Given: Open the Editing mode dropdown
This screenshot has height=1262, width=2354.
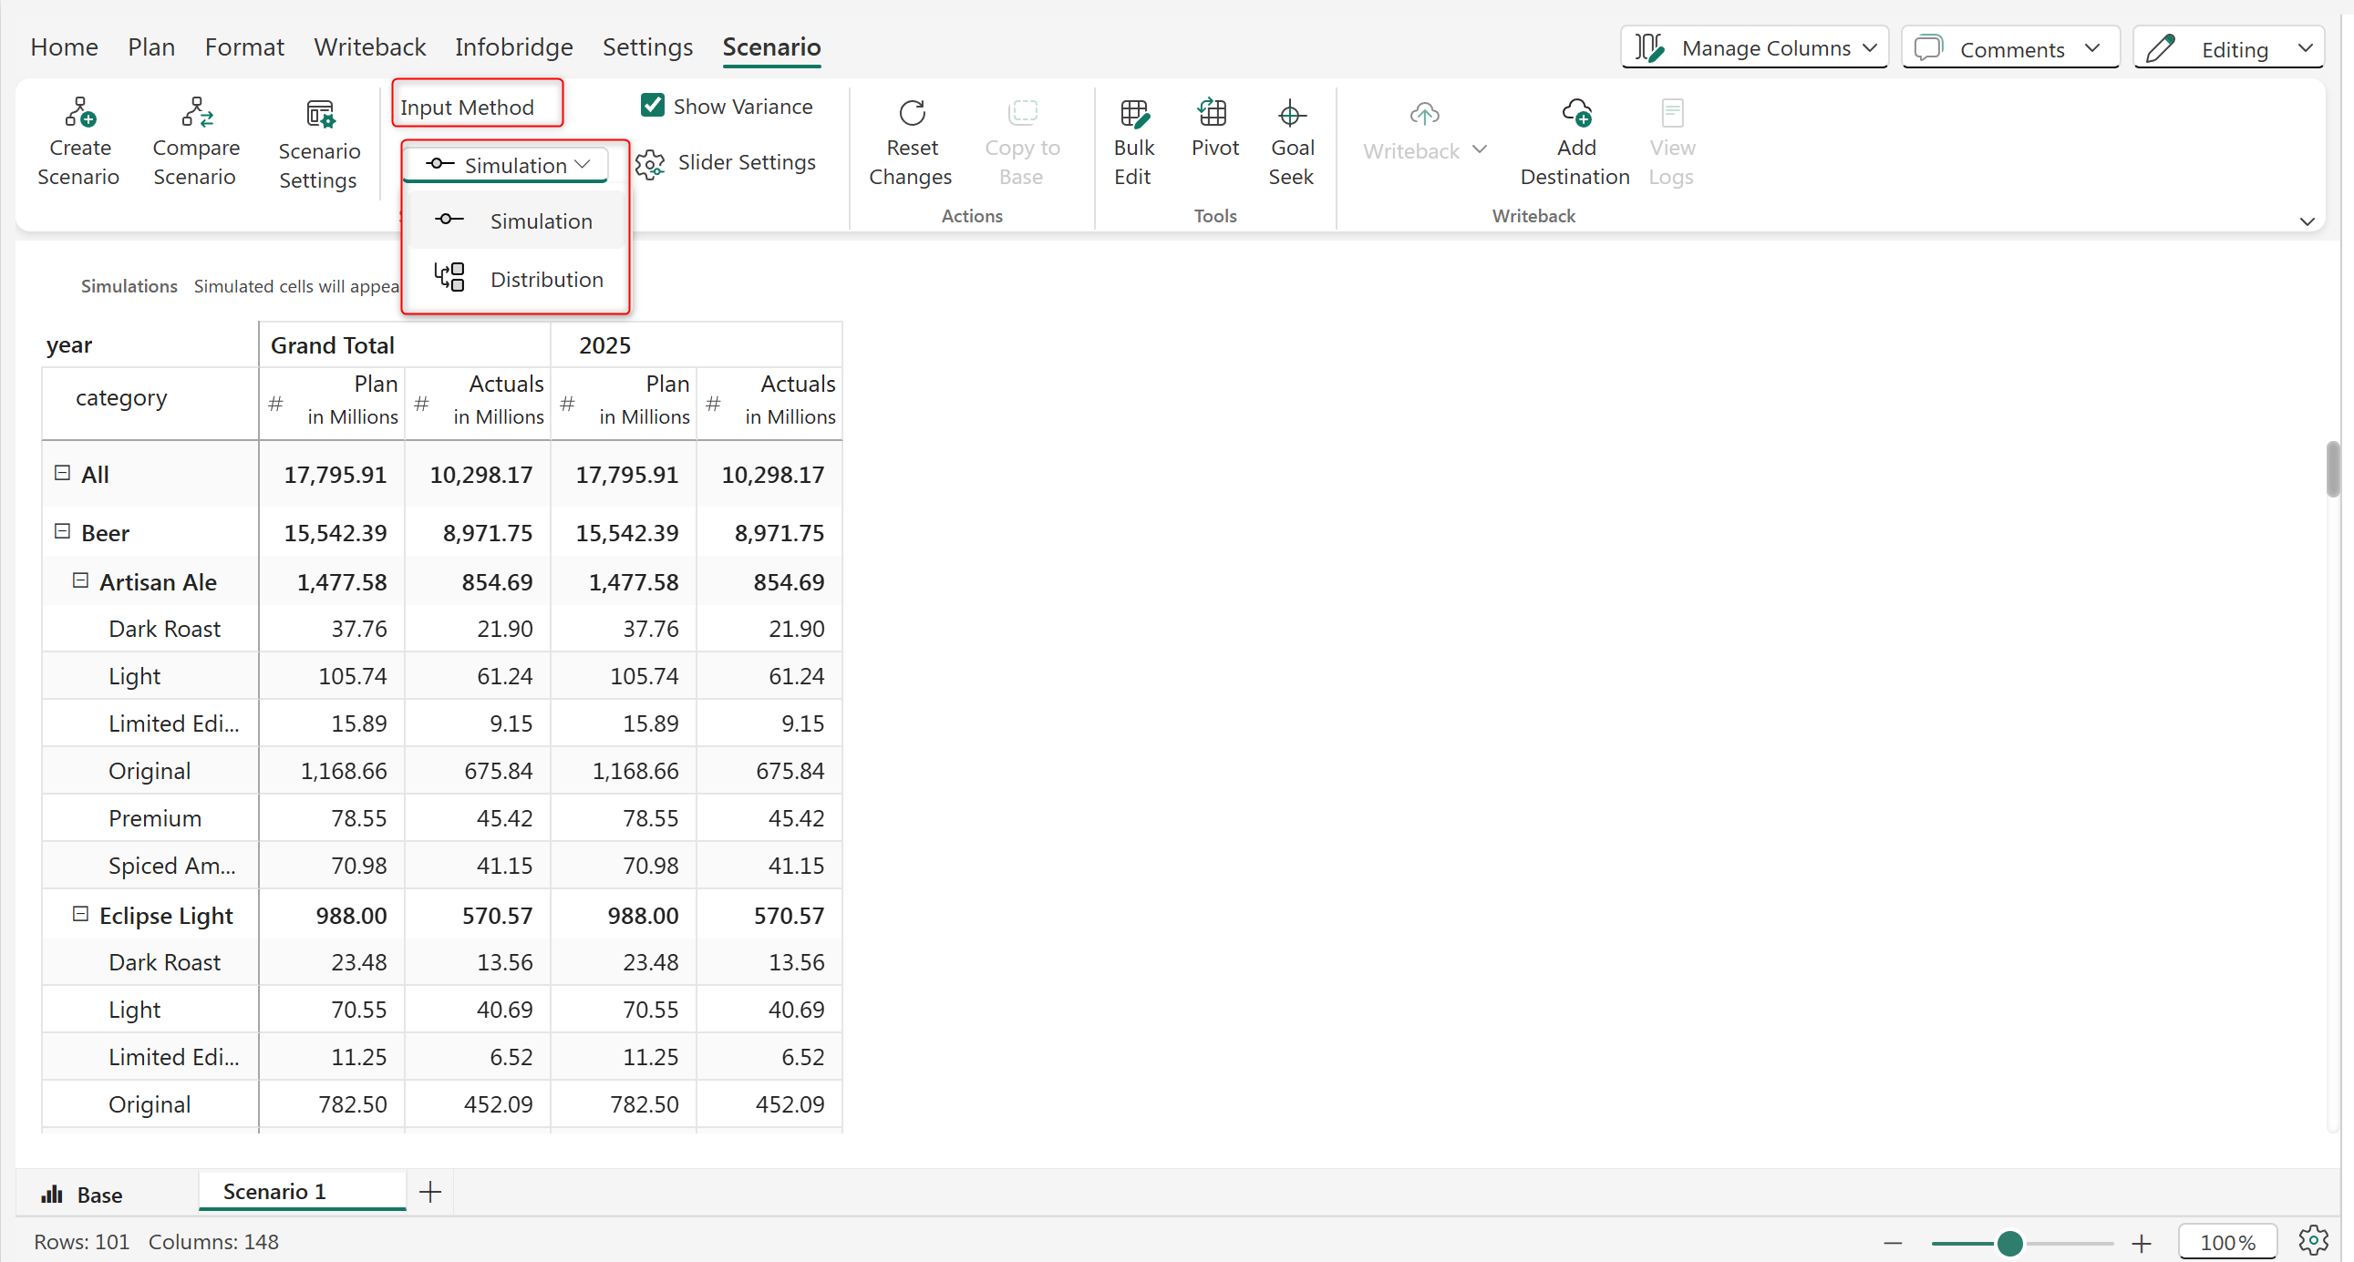Looking at the screenshot, I should (2230, 48).
